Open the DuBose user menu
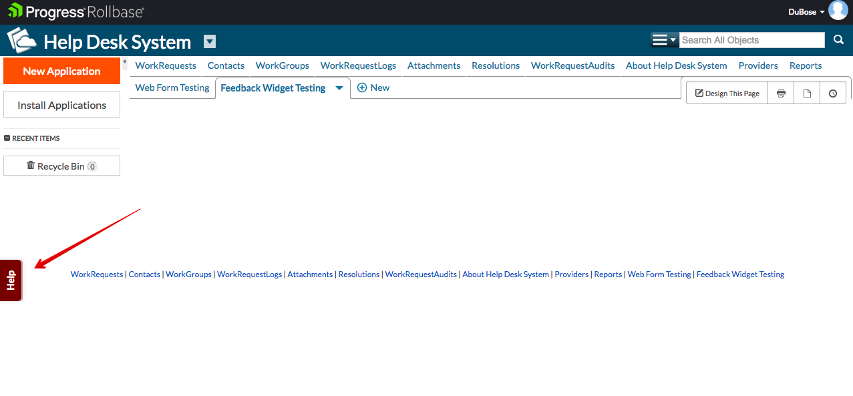This screenshot has width=853, height=396. point(806,12)
